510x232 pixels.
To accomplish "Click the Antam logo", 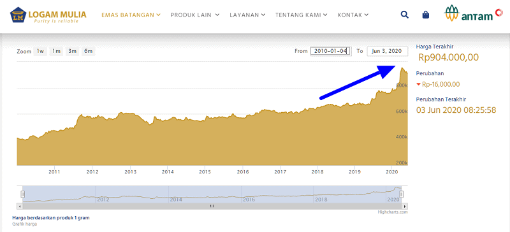I will click(x=473, y=13).
